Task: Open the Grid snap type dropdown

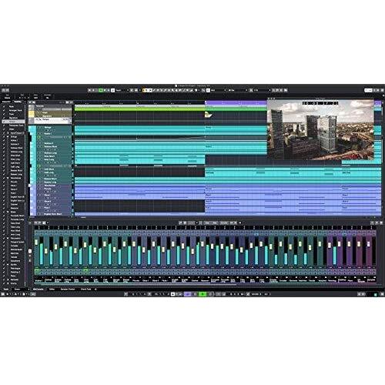Action: tap(219, 90)
